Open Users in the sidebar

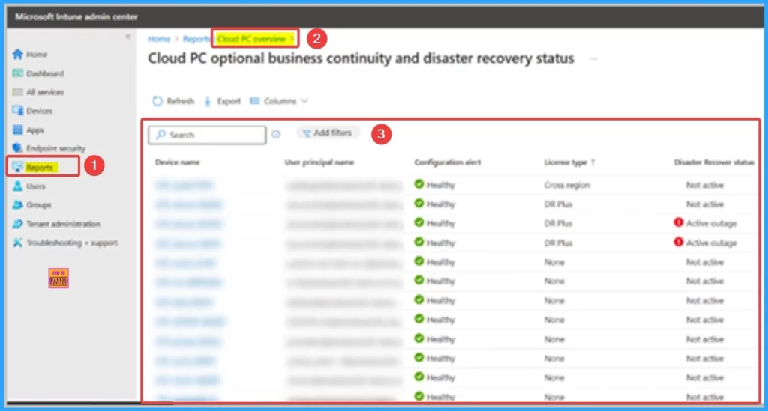pos(29,186)
